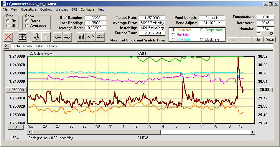Click the up arrow toolbar icon
The image size is (280, 147).
46,37
